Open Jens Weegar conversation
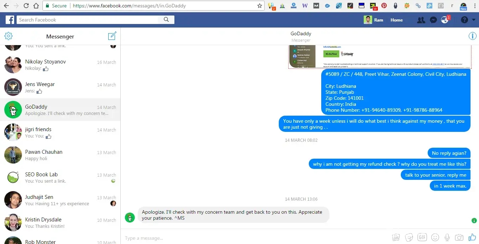Image resolution: width=479 pixels, height=244 pixels. pos(60,87)
